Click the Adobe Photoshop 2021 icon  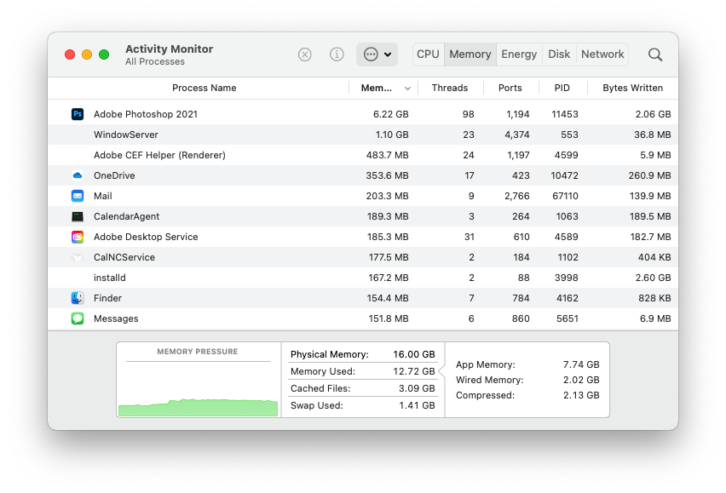click(x=78, y=114)
